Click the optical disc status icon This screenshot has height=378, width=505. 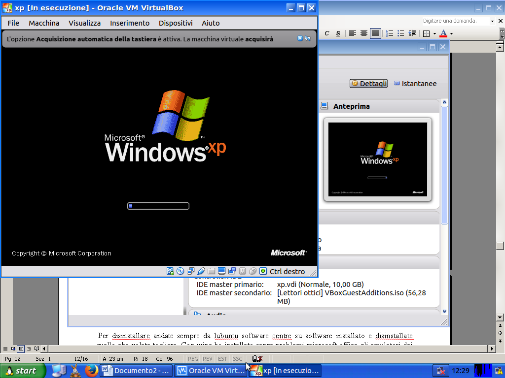point(180,271)
